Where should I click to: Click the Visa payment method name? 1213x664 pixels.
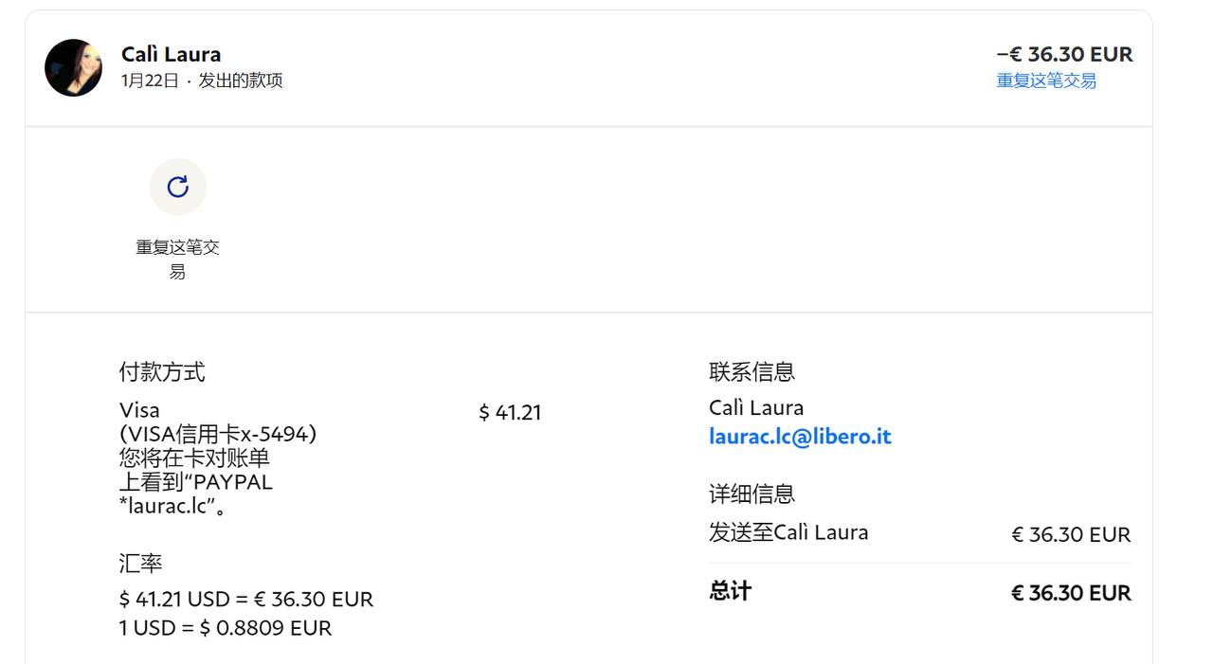[139, 410]
